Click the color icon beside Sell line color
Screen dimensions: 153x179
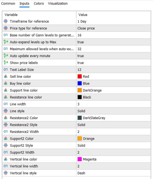point(6,76)
